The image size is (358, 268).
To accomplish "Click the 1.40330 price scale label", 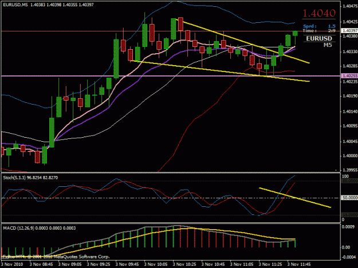I will click(349, 52).
